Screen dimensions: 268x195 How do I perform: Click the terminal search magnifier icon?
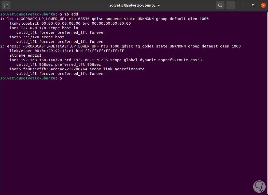point(220,5)
